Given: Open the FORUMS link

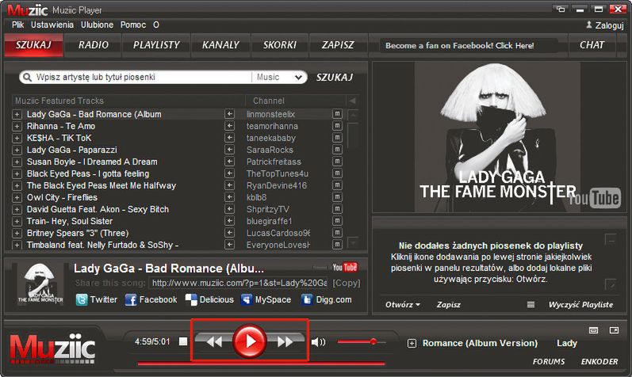Looking at the screenshot, I should click(549, 362).
